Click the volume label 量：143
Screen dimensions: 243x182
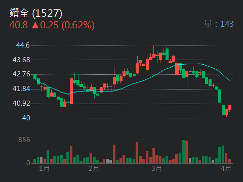[219, 24]
